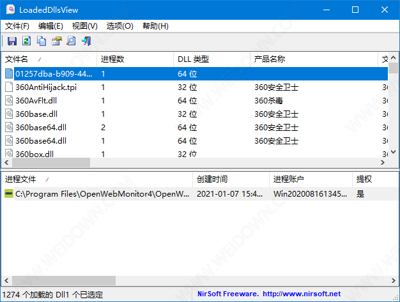This screenshot has width=400, height=302.
Task: Sort by the 进程数 column header
Action: [x=135, y=59]
